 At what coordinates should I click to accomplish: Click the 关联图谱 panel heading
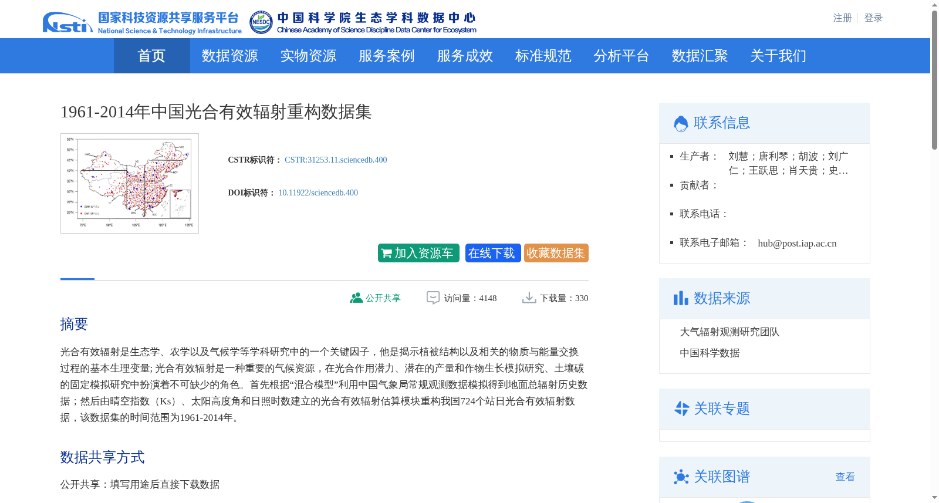[x=722, y=477]
